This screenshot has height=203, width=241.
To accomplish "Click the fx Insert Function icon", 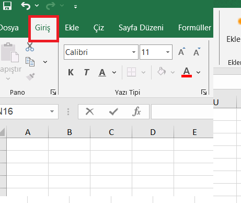I will point(136,111).
